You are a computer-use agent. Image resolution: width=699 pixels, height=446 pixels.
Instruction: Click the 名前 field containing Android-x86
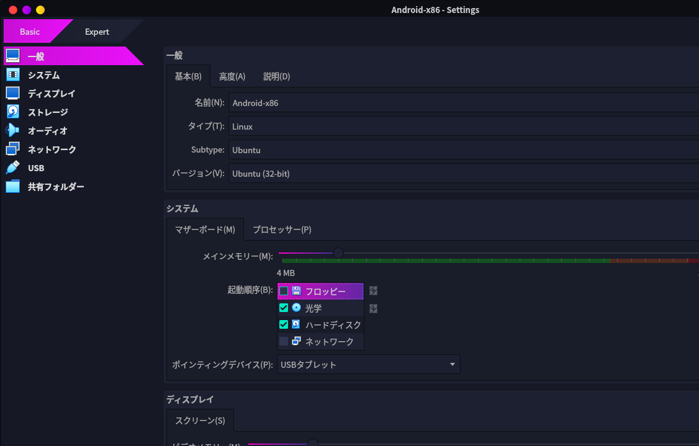pos(463,103)
